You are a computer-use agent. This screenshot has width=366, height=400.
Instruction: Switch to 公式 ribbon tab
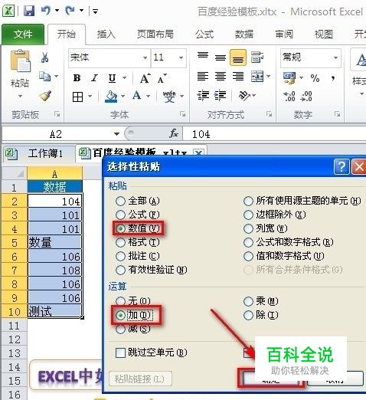click(x=204, y=34)
